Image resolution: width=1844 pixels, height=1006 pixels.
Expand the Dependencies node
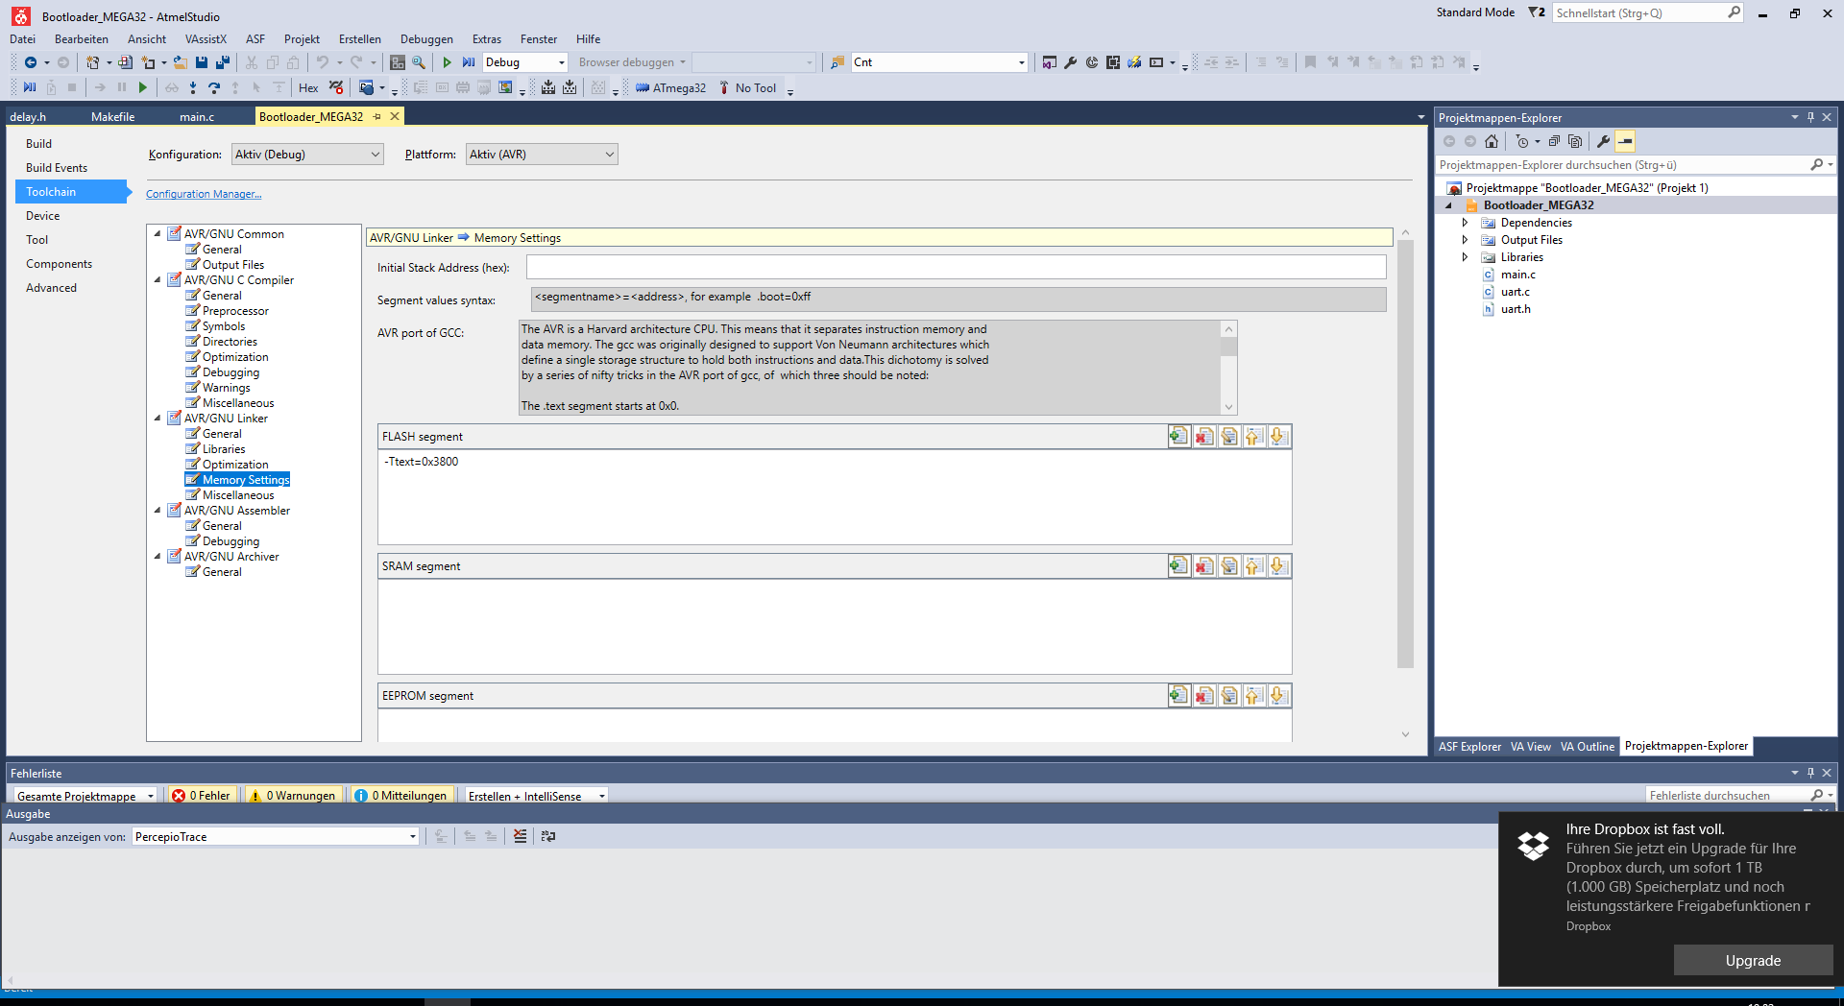[x=1465, y=223]
